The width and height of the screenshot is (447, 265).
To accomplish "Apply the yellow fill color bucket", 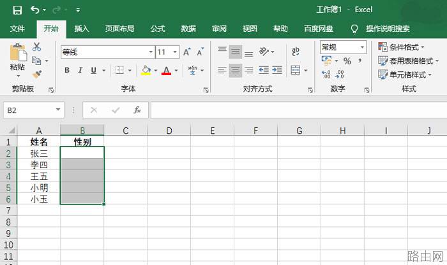I will click(146, 70).
